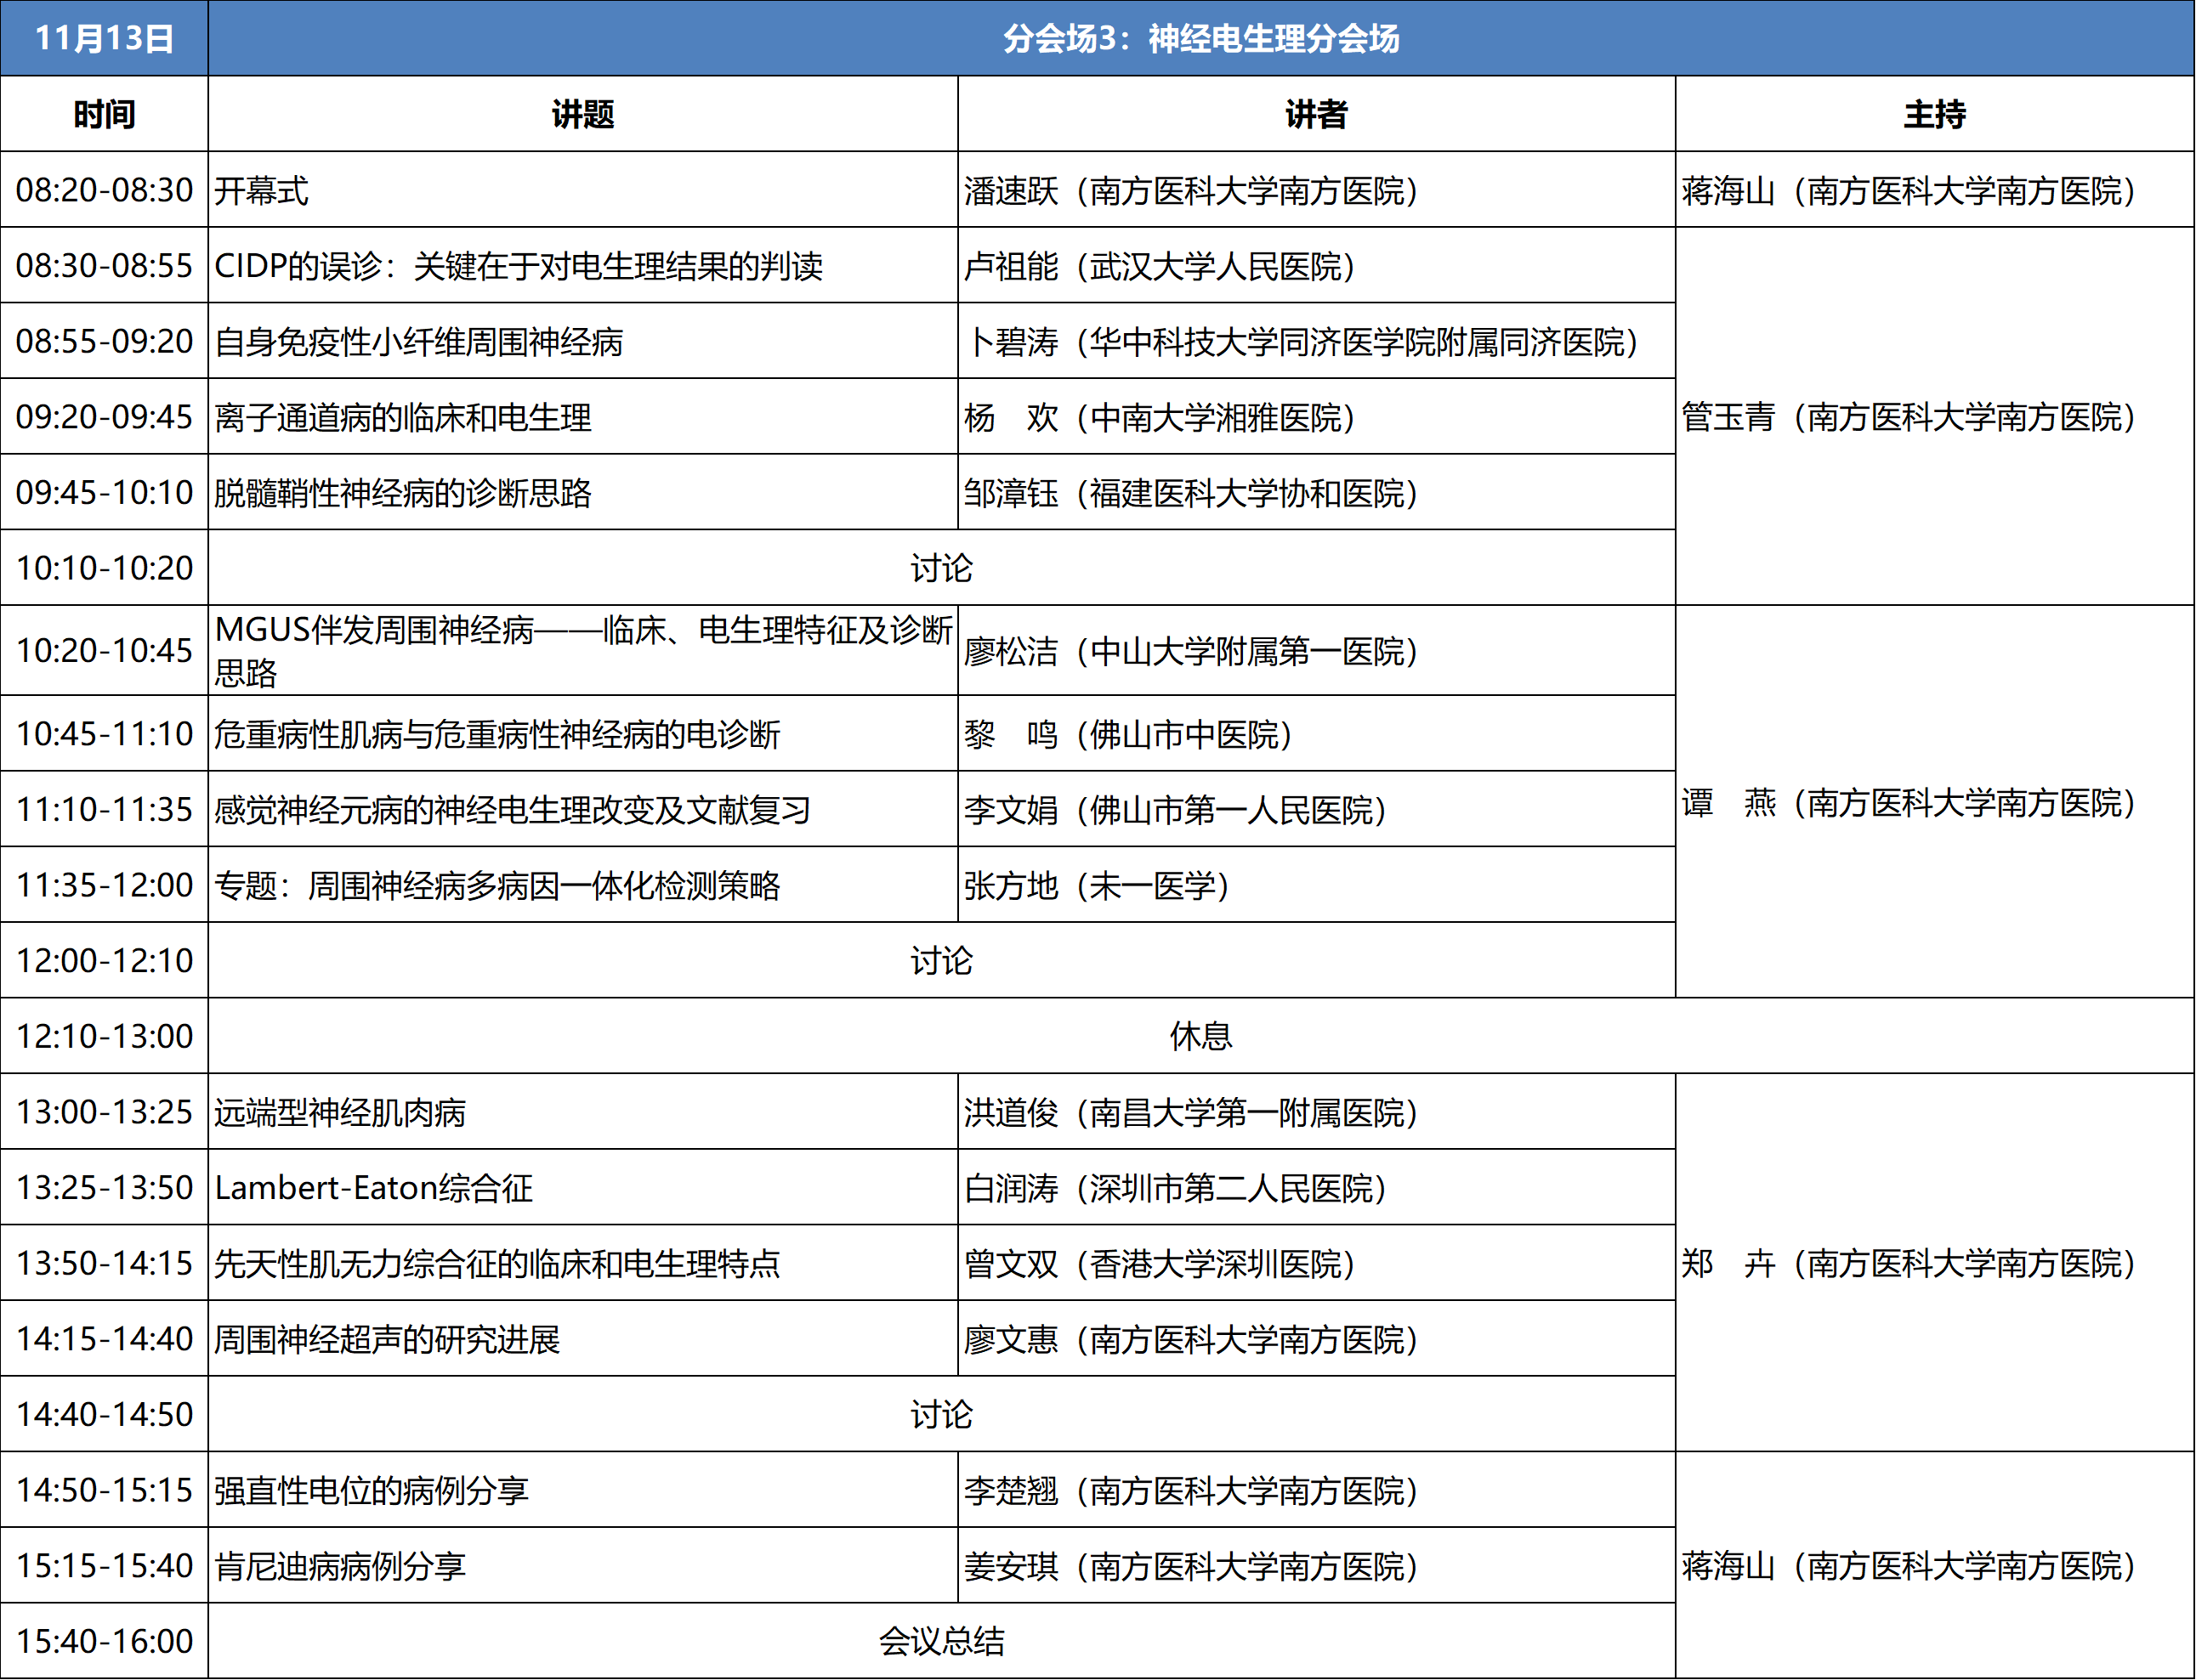The height and width of the screenshot is (1680, 2196).
Task: Click 讨论 in the 10:10-10:20 row
Action: point(941,568)
